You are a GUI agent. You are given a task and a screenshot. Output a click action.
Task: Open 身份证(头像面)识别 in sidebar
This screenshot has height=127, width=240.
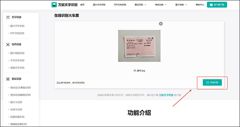[20, 88]
